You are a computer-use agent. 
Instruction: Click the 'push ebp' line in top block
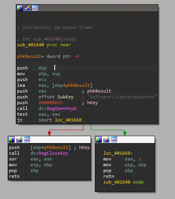[x=32, y=68]
